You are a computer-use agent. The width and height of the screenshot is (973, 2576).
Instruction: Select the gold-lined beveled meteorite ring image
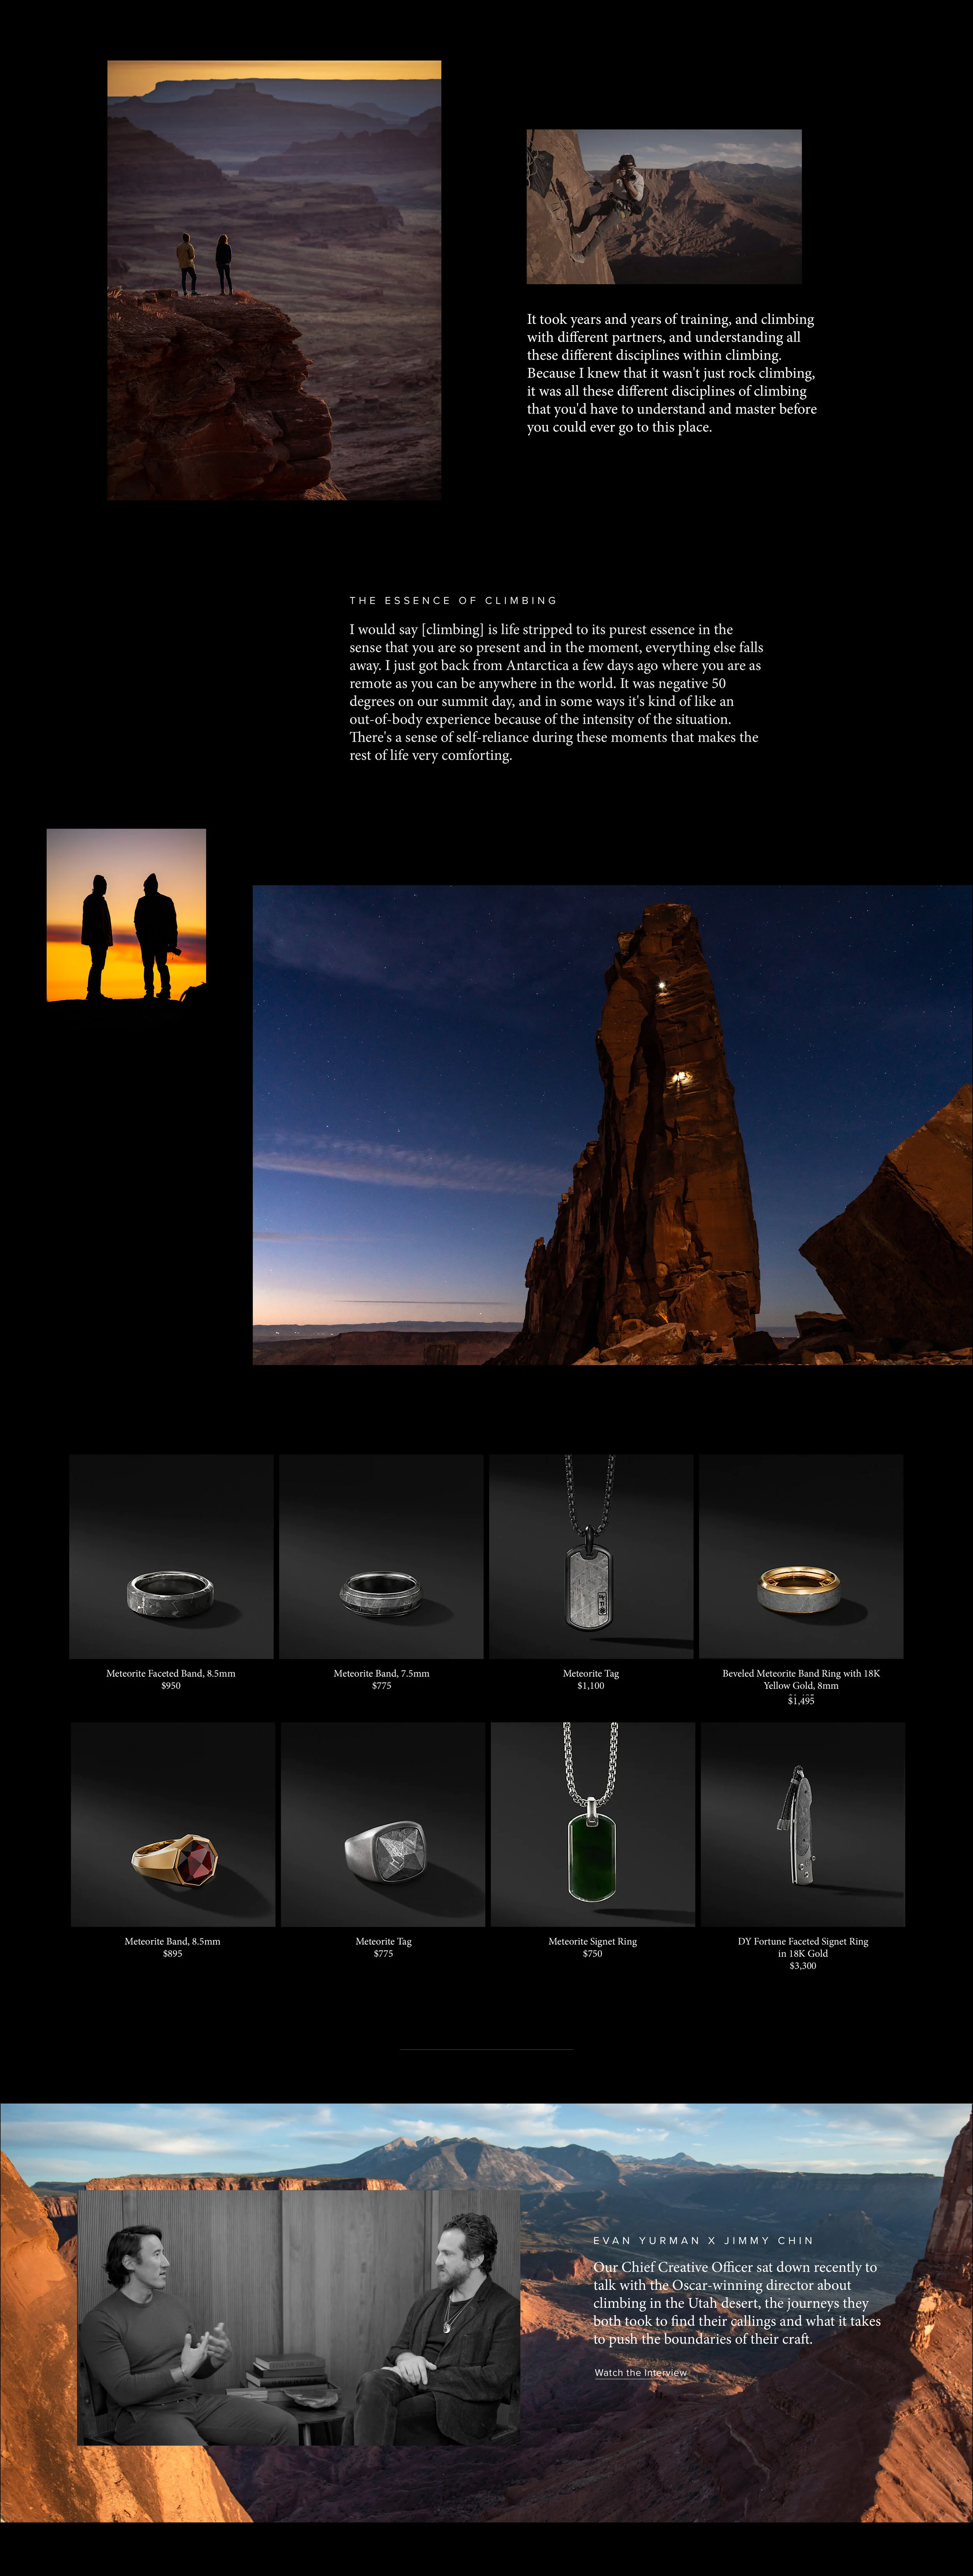pos(801,1556)
